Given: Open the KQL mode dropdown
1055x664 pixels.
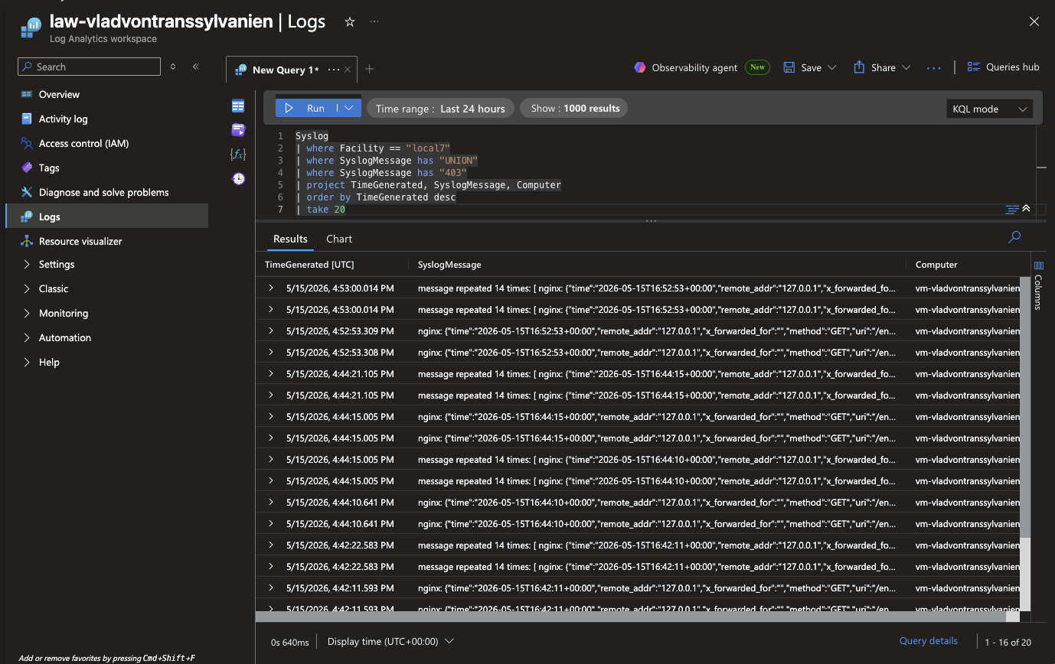Looking at the screenshot, I should [989, 109].
